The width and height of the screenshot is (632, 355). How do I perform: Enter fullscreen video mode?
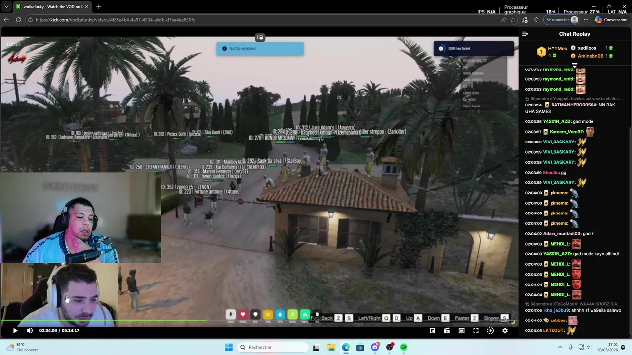476,331
